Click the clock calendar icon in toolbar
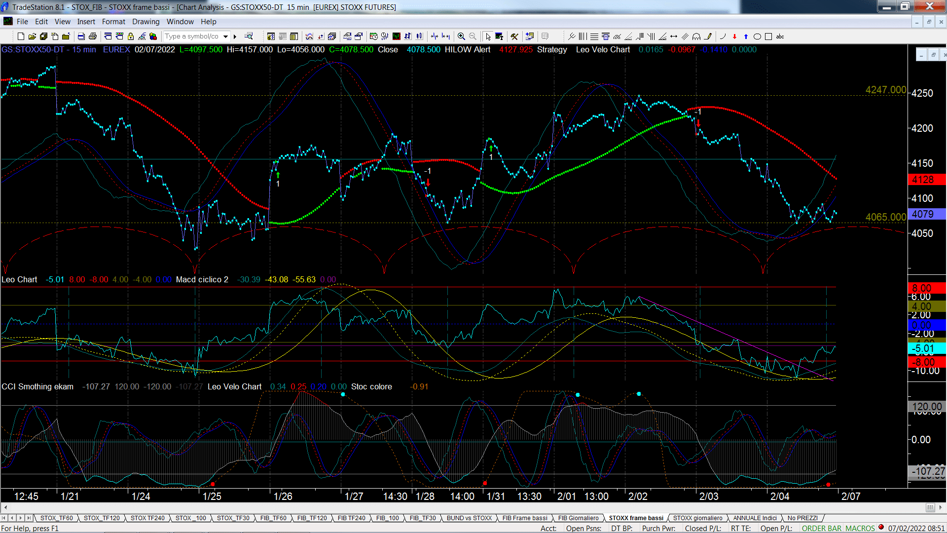The width and height of the screenshot is (947, 533). (373, 37)
